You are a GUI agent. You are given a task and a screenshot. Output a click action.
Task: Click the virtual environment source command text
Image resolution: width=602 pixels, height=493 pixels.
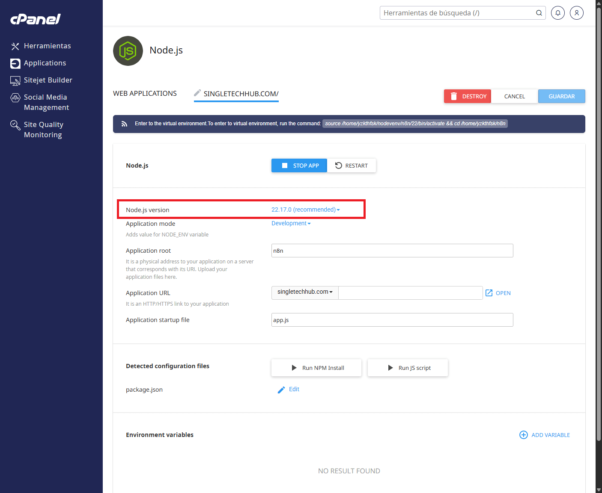(x=415, y=124)
